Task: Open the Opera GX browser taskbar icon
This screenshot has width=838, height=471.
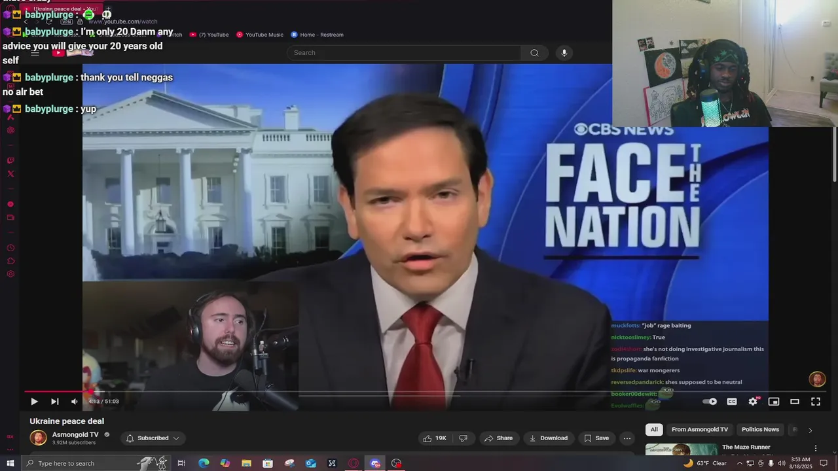Action: (x=354, y=463)
